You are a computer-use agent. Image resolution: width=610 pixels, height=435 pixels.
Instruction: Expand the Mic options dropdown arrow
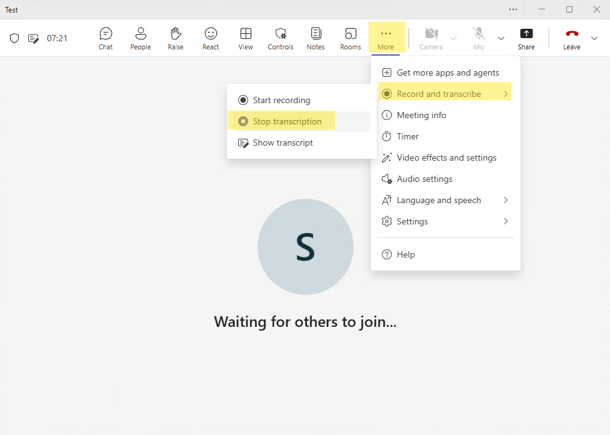pyautogui.click(x=501, y=38)
